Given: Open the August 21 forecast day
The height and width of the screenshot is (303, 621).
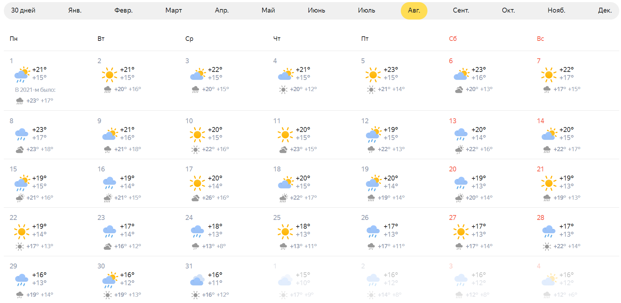Looking at the screenshot, I should [575, 183].
